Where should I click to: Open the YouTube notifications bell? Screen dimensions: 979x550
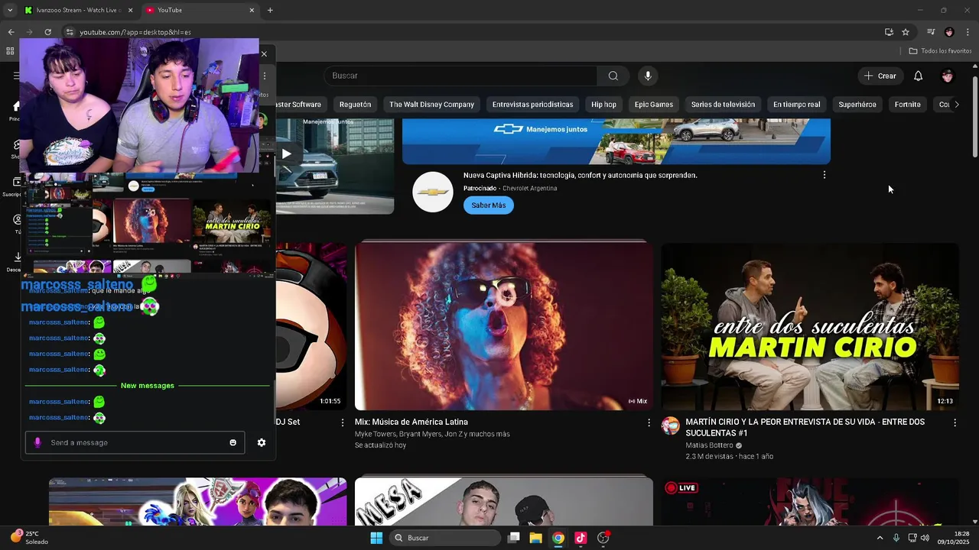tap(918, 76)
